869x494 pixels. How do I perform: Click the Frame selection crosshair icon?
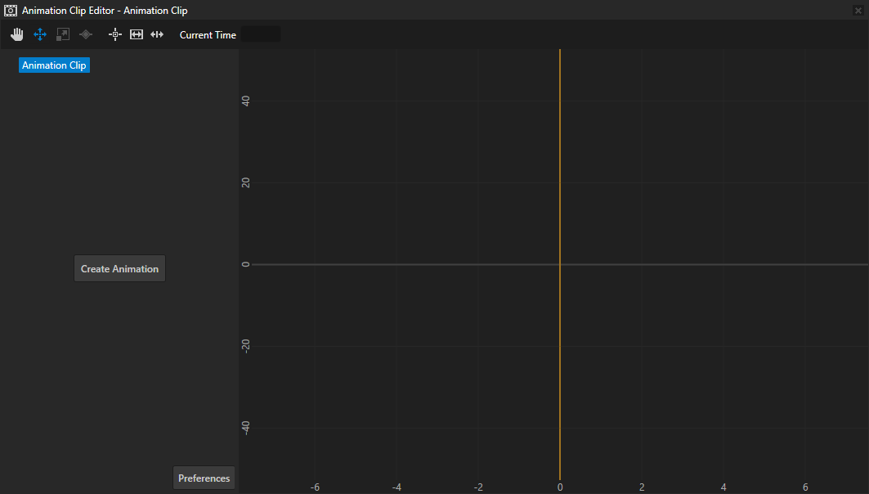click(115, 34)
